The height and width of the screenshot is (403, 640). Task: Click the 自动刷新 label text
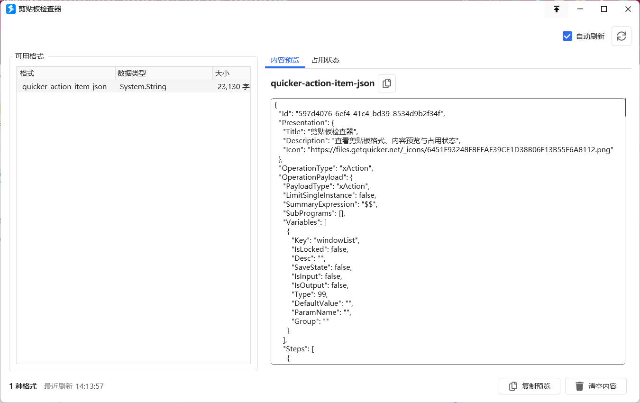pos(590,37)
